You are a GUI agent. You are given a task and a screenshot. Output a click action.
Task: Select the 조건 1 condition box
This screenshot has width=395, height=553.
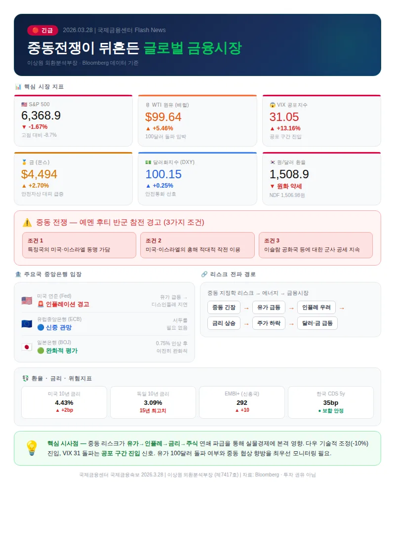(x=79, y=245)
